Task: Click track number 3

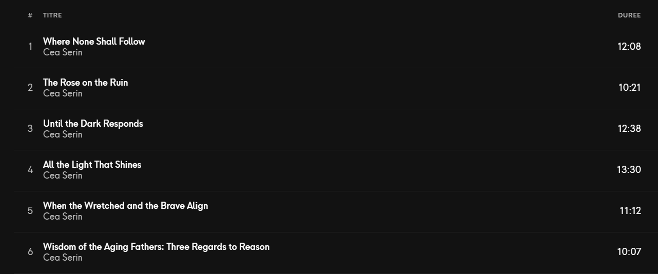Action: pos(30,129)
